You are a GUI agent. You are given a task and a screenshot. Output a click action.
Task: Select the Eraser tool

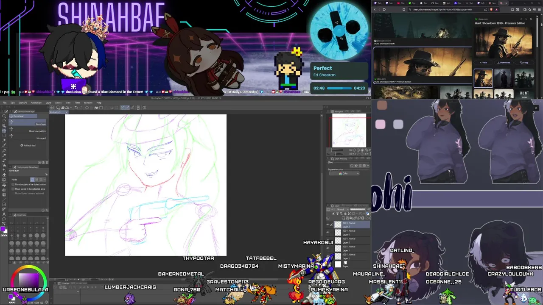tap(4, 175)
